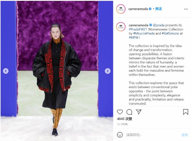Viewport: 193px width, 141px height.
Task: View the 4845 likes list
Action: (x=125, y=119)
